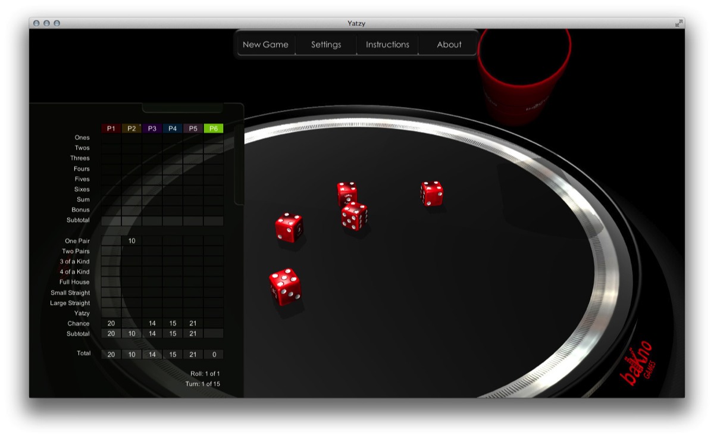The image size is (714, 438).
Task: Click P5's Chance score of 21
Action: tap(193, 324)
